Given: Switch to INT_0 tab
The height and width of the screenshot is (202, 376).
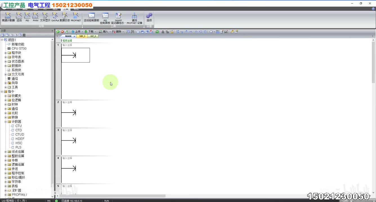Looking at the screenshot, I should (x=93, y=36).
